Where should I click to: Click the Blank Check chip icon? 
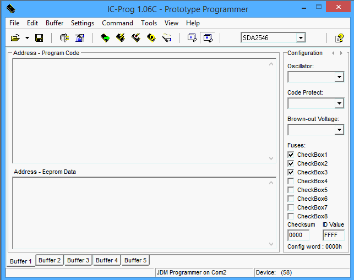(167, 38)
